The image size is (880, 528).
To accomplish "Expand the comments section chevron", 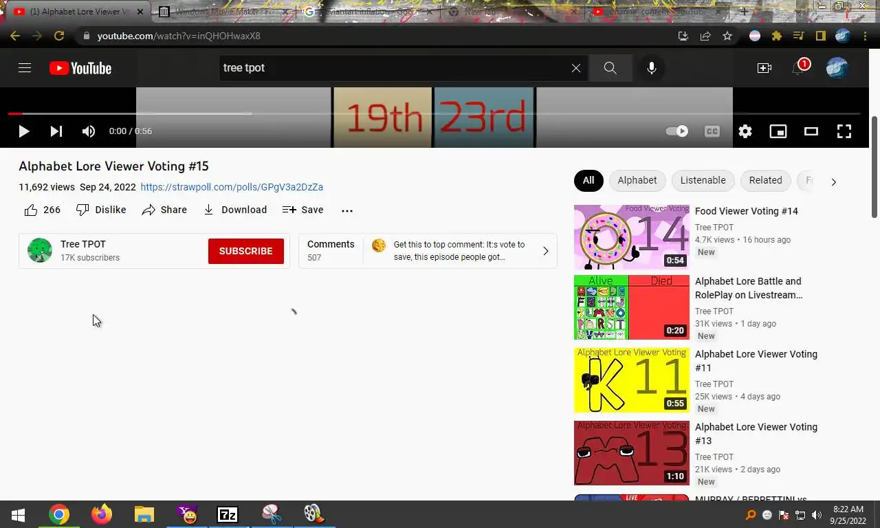I will tap(546, 251).
